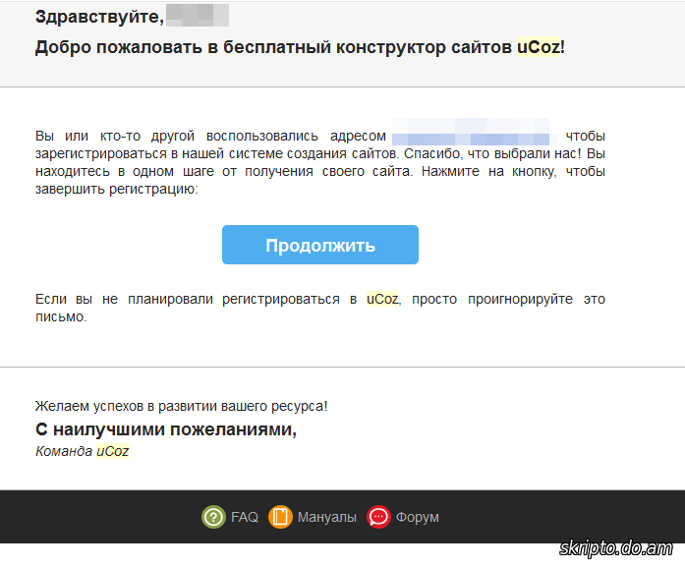Click the Желаем успехов closing sentence
Image resolution: width=685 pixels, height=569 pixels.
(181, 405)
